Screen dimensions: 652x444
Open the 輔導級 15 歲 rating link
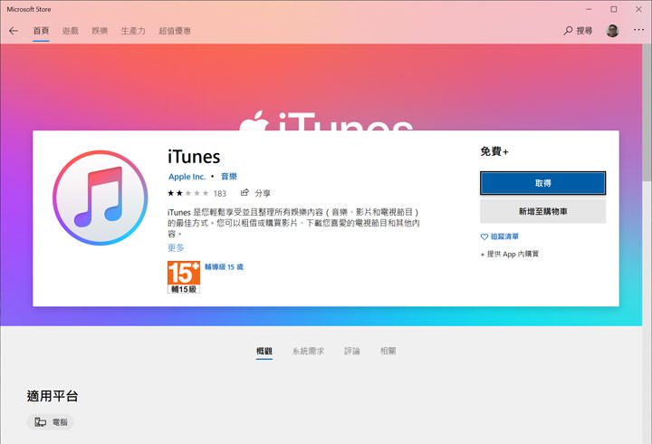click(224, 266)
